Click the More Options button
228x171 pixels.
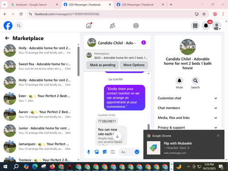click(x=134, y=65)
